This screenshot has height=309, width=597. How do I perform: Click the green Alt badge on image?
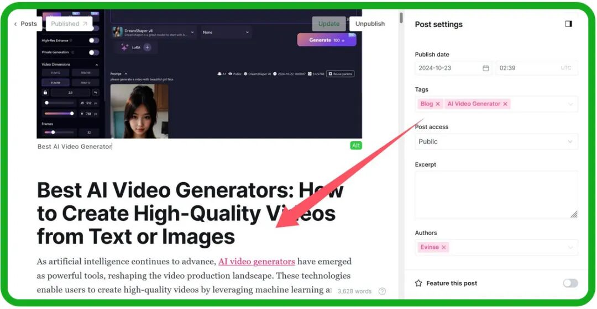[x=356, y=146]
